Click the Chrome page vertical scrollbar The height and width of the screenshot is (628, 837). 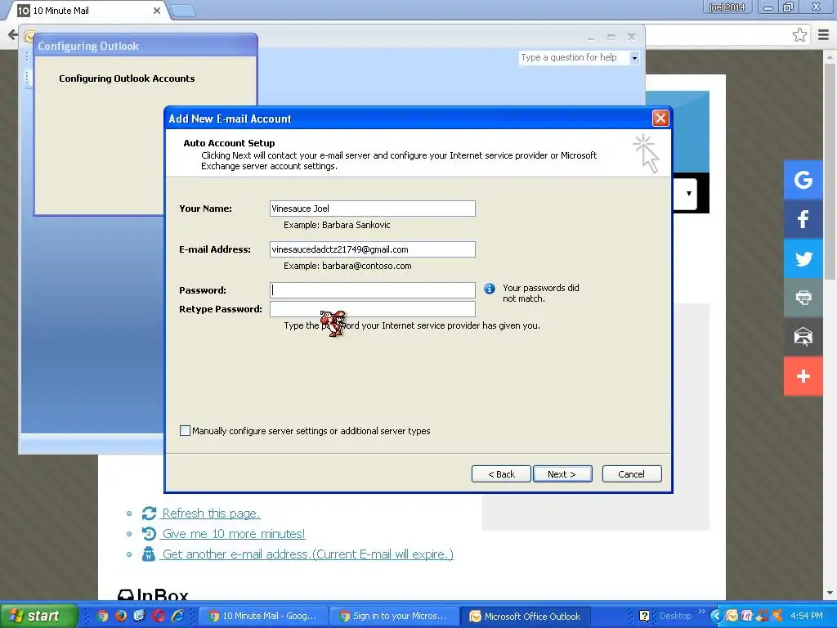[x=830, y=171]
